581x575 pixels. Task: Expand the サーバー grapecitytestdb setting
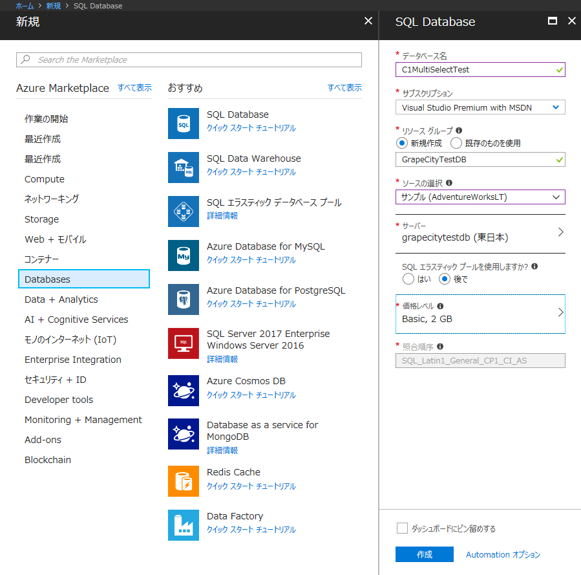(x=480, y=233)
